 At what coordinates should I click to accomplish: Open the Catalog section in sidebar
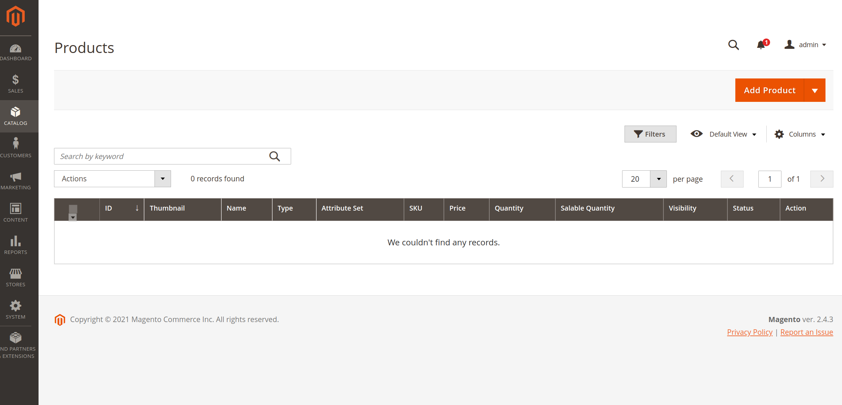[x=15, y=116]
